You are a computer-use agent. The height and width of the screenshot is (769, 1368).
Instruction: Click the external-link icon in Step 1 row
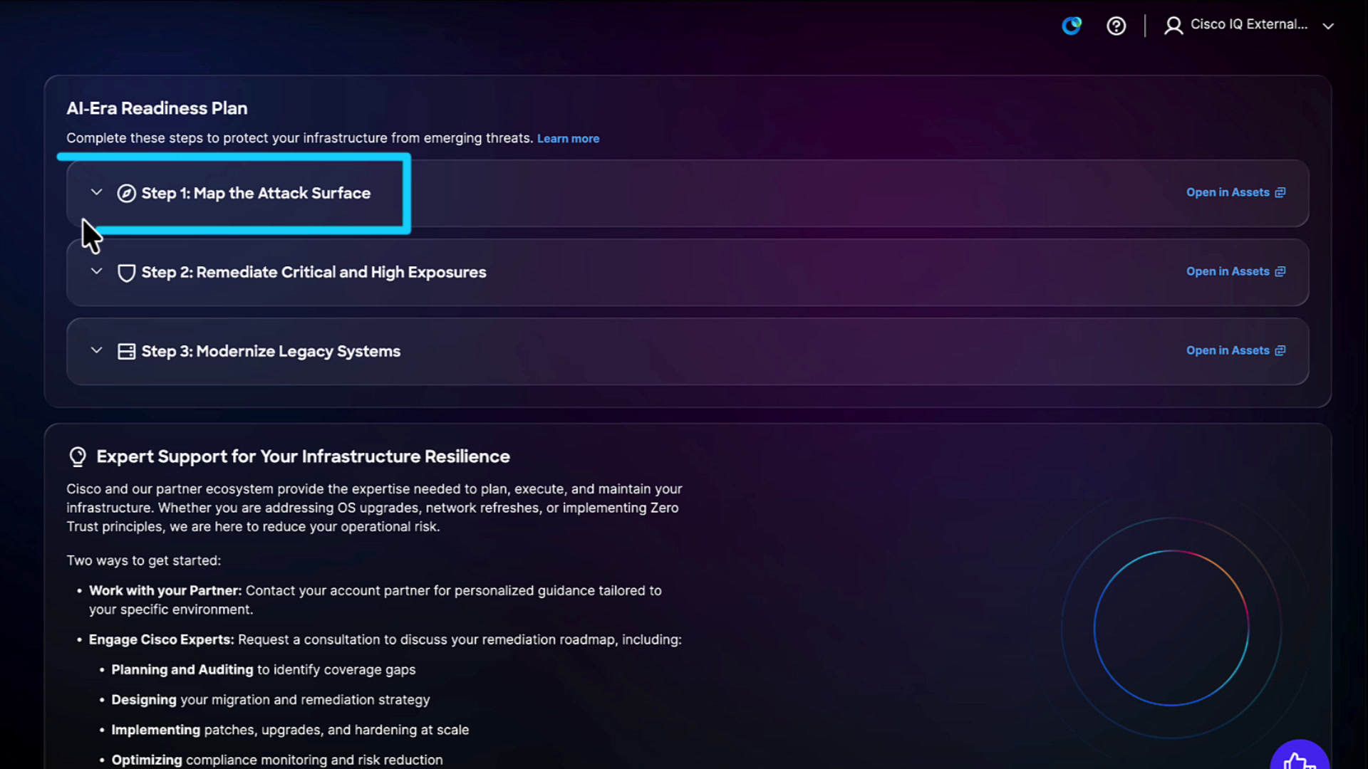(x=1280, y=192)
